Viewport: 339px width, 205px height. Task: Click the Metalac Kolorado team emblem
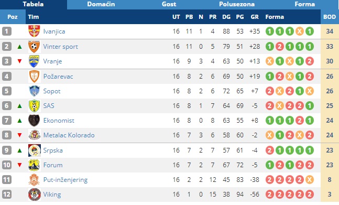(35, 135)
